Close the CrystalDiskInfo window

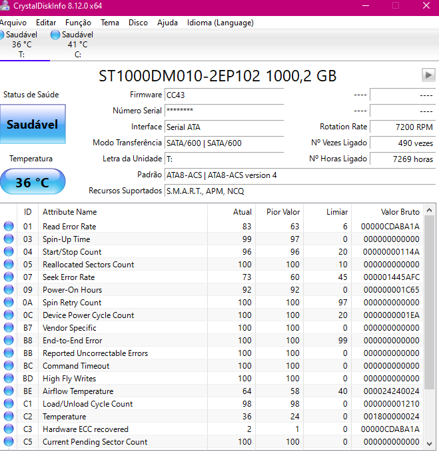point(426,5)
